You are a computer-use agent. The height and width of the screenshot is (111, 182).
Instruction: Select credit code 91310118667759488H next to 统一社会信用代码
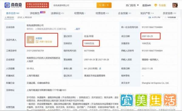click(152, 27)
